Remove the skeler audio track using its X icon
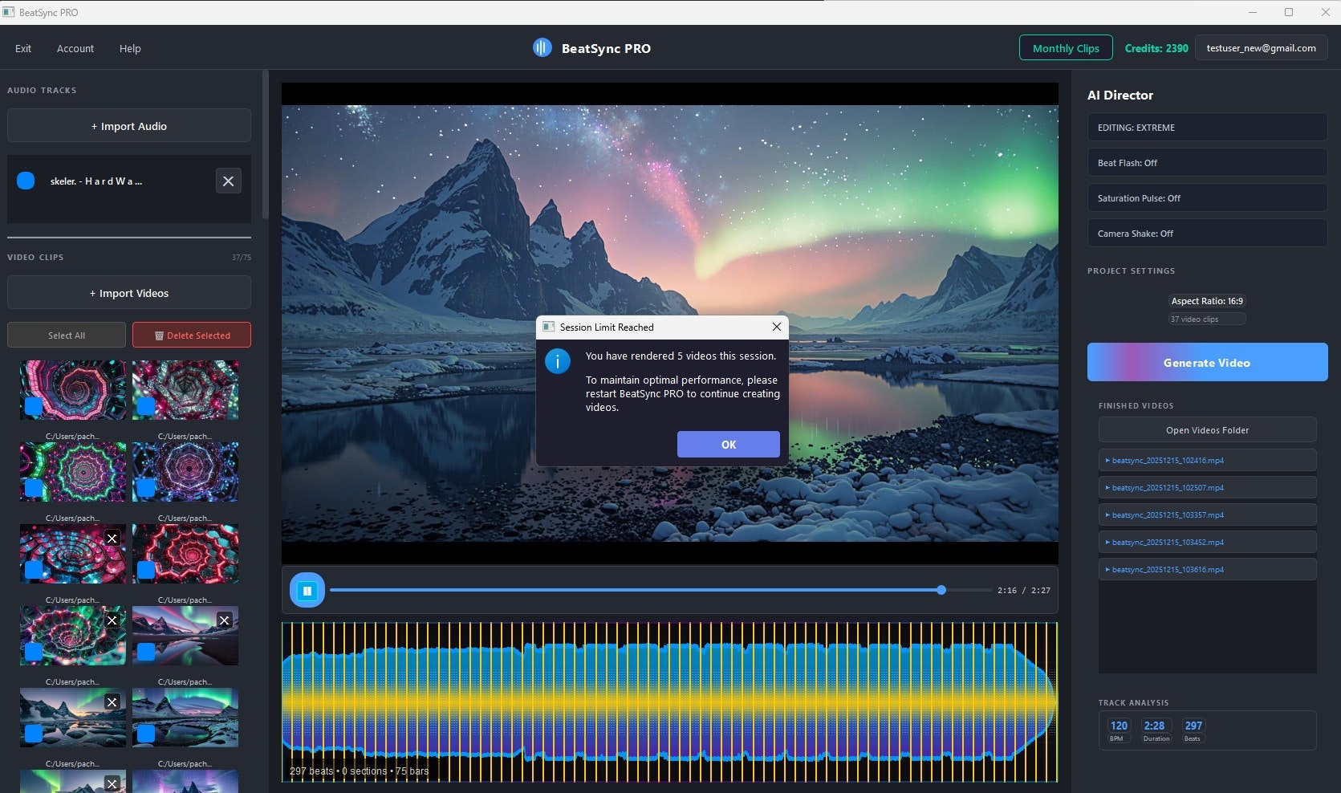The image size is (1341, 793). point(228,181)
